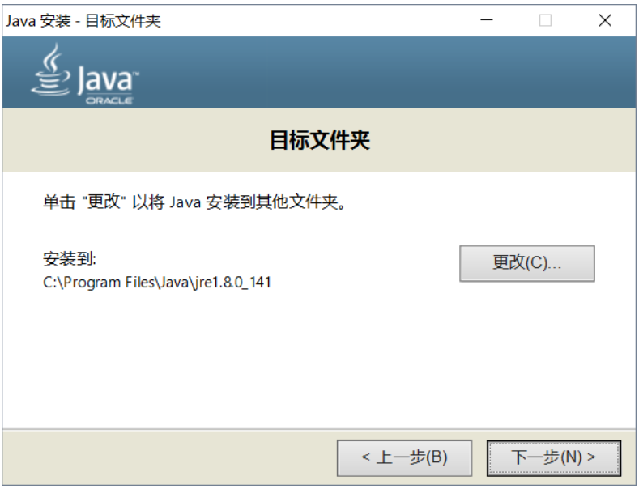Click the word Java in the instruction sentence

pos(185,202)
